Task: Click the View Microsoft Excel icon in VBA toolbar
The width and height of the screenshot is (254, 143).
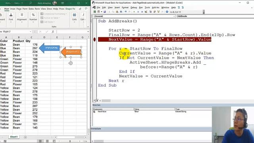Action: 94,12
